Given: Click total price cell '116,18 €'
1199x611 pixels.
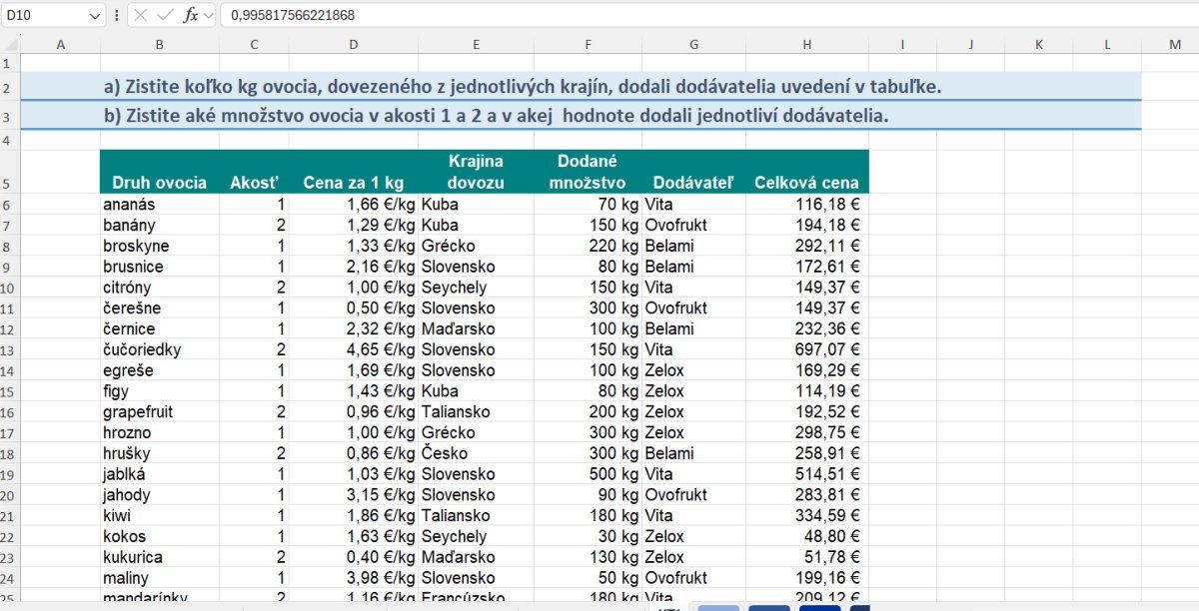Looking at the screenshot, I should [x=806, y=205].
